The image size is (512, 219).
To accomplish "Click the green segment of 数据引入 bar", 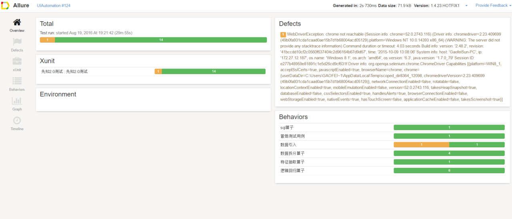I will (477, 145).
